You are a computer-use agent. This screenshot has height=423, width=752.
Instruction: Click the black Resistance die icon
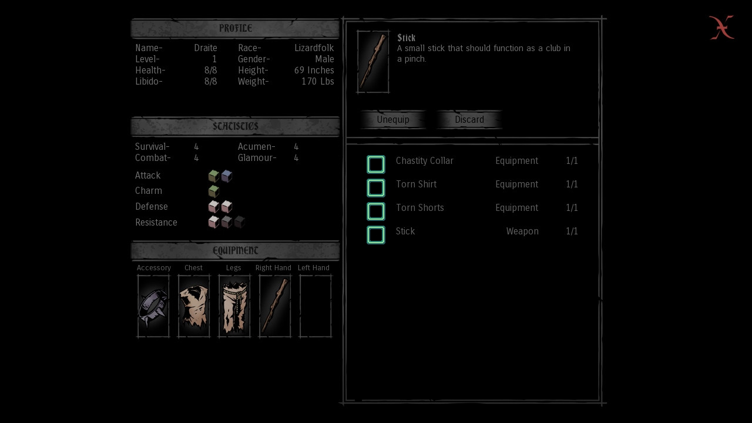[240, 222]
